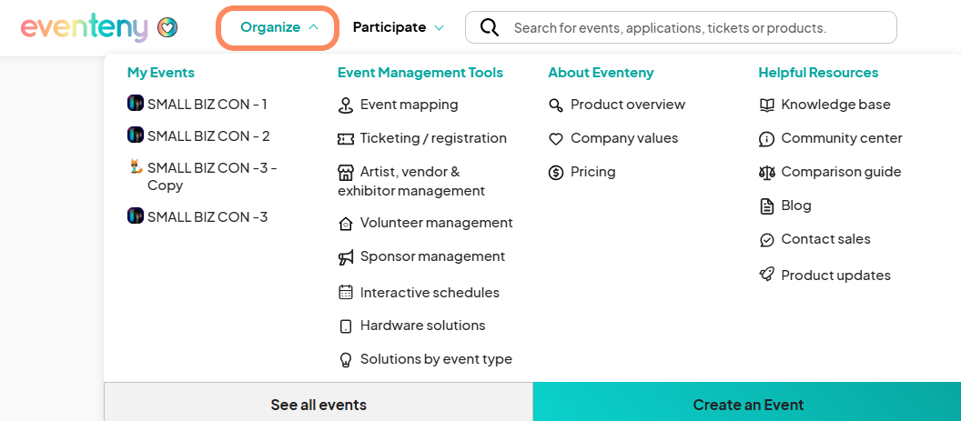Click the Blog document icon
The width and height of the screenshot is (961, 421).
tap(767, 206)
